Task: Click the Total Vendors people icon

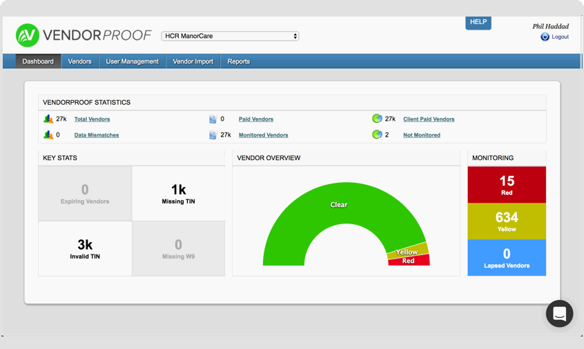Action: pyautogui.click(x=48, y=119)
